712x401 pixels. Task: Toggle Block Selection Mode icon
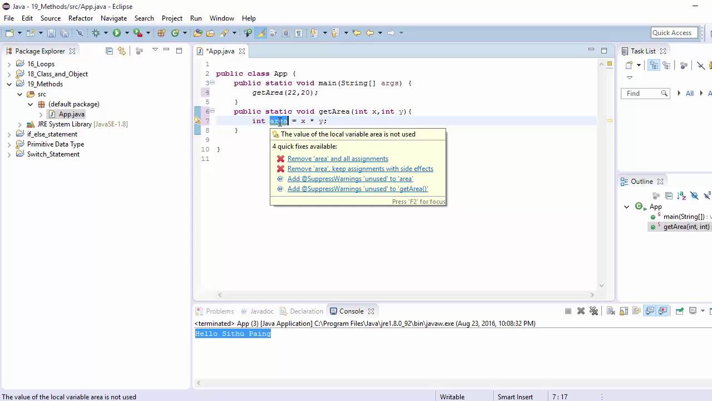tap(285, 33)
